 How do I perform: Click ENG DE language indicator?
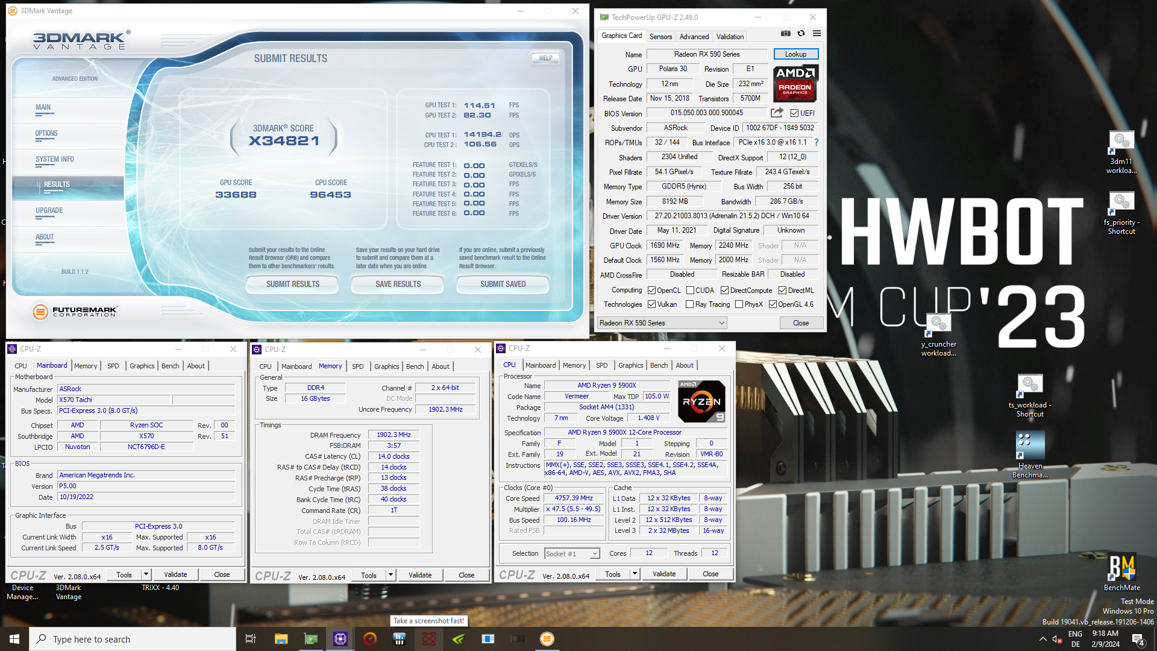click(x=1075, y=639)
